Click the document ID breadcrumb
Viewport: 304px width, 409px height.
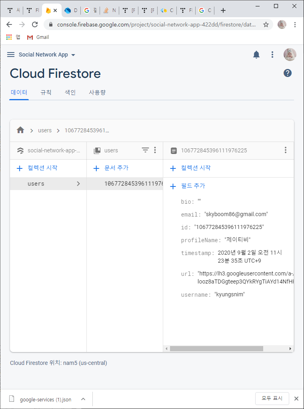[87, 130]
